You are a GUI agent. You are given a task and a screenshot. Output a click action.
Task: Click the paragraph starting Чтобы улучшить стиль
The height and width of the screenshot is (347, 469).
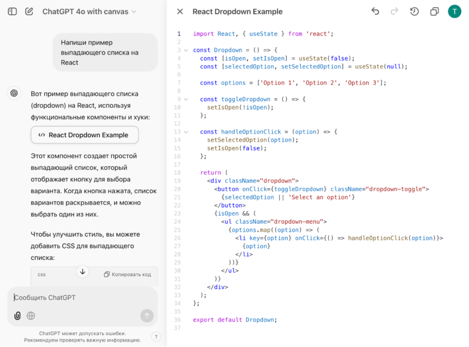(x=85, y=246)
